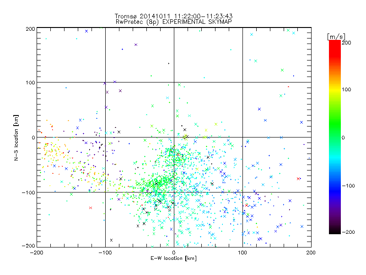Click the colorbar tick label "-100"

pyautogui.click(x=348, y=186)
